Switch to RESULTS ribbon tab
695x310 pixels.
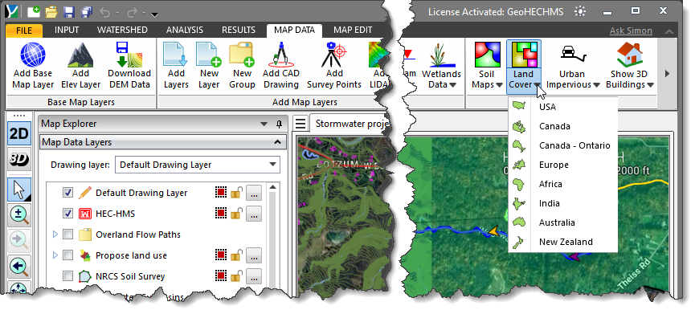[239, 30]
